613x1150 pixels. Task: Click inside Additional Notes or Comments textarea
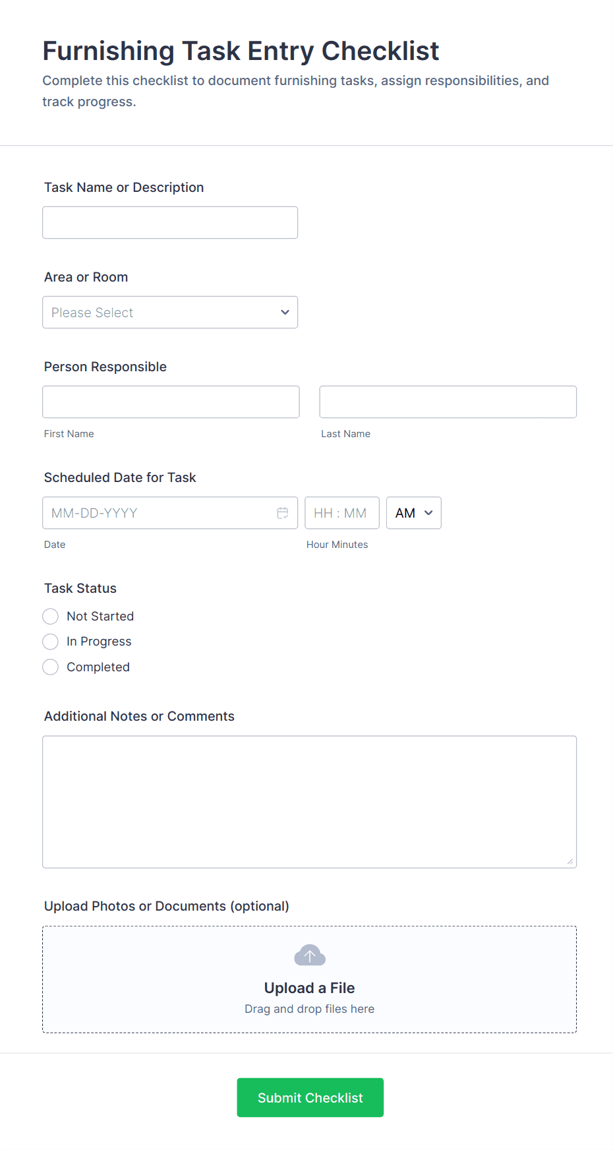[309, 801]
